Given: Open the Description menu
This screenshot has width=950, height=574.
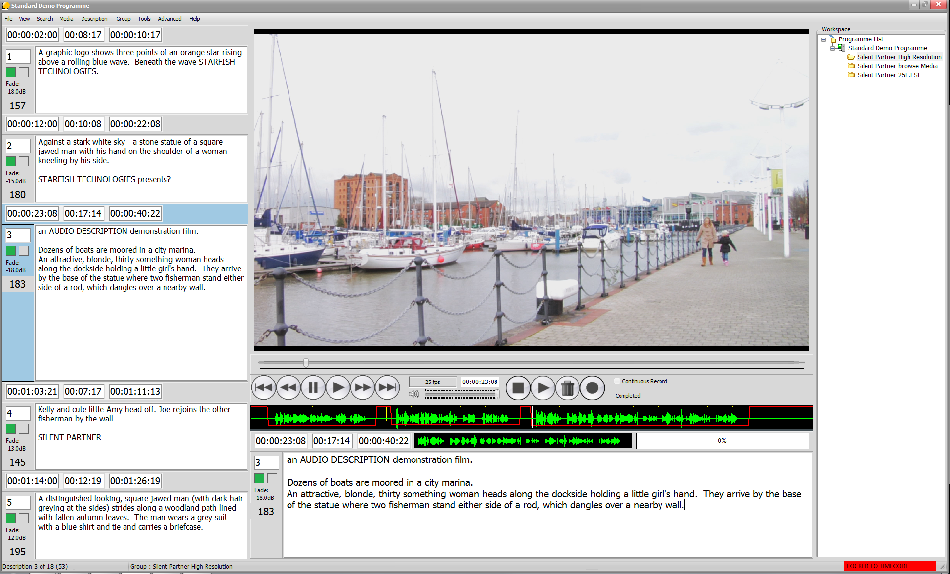Looking at the screenshot, I should coord(94,19).
